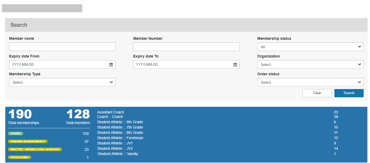Click Student Athlete :: JV1 row
370x163 pixels.
point(218,143)
